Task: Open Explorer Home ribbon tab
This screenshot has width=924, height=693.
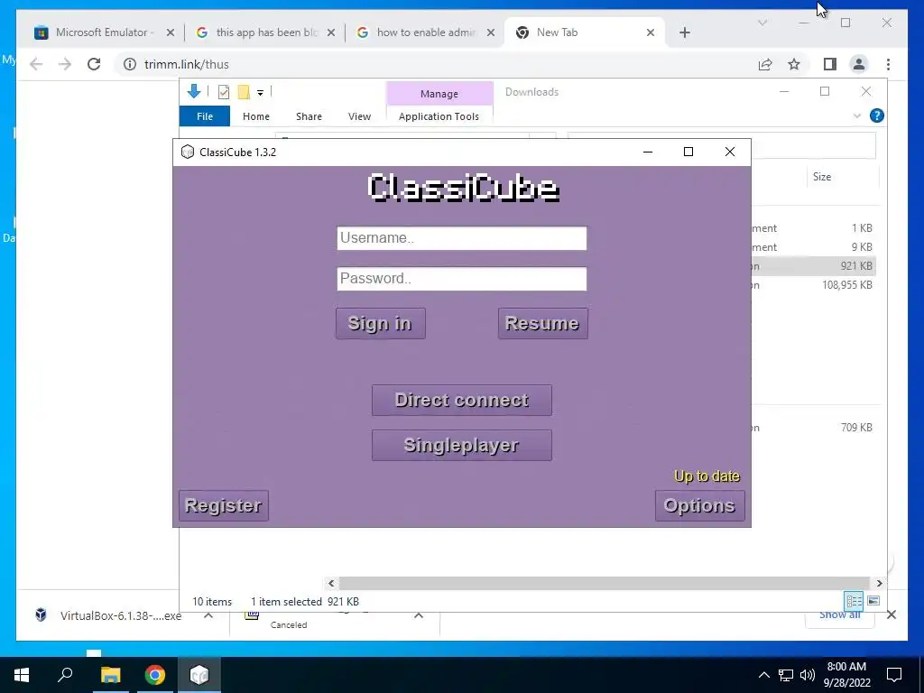Action: pos(255,116)
